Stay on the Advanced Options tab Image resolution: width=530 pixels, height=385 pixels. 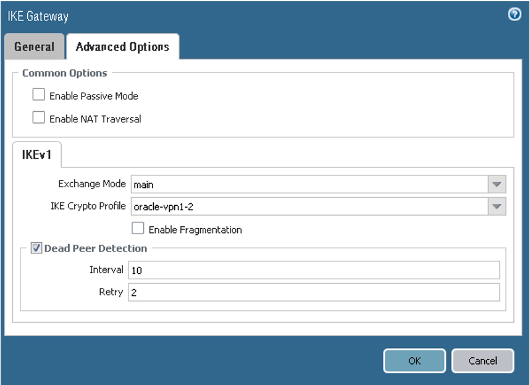[x=122, y=46]
